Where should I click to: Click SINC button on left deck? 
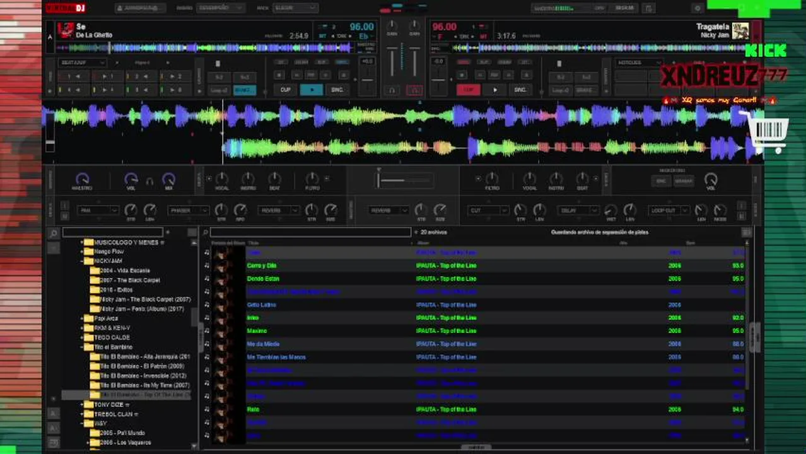pyautogui.click(x=337, y=90)
